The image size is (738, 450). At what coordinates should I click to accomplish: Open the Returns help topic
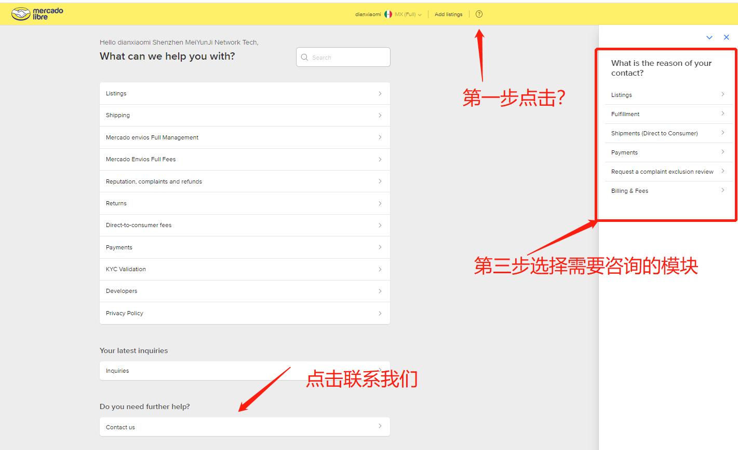click(244, 203)
